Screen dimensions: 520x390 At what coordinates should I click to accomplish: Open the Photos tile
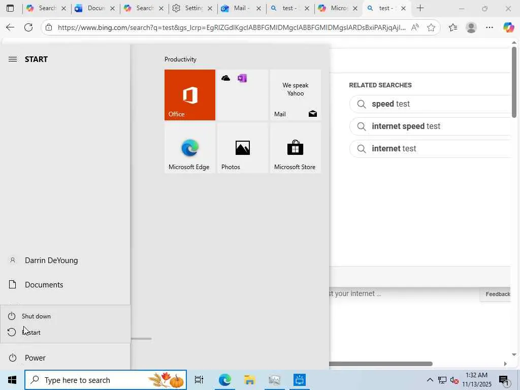tap(242, 148)
